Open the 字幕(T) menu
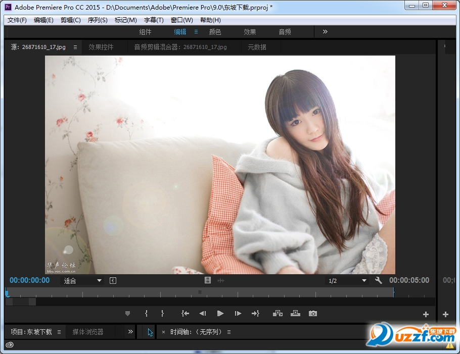This screenshot has width=460, height=354. click(154, 20)
